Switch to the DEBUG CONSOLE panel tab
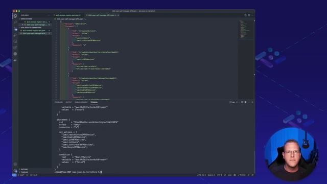 click(x=81, y=102)
